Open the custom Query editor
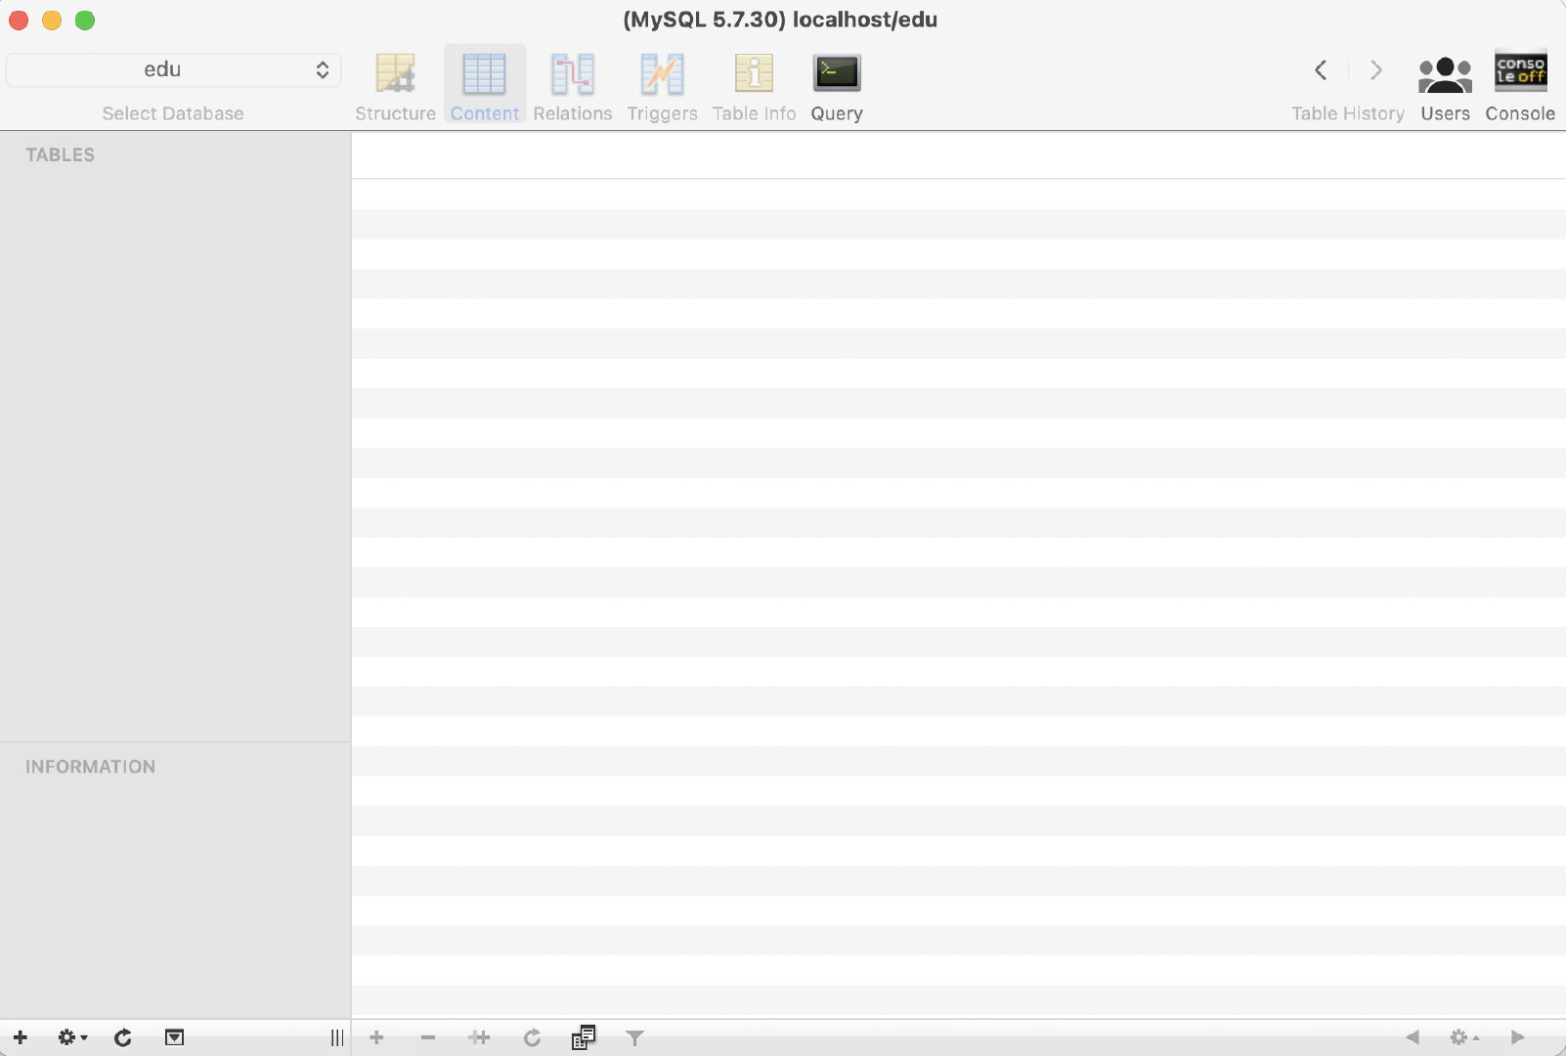 837,86
